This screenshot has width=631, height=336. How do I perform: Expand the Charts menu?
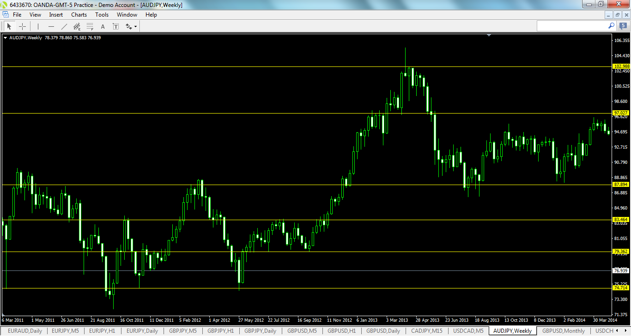pos(79,14)
